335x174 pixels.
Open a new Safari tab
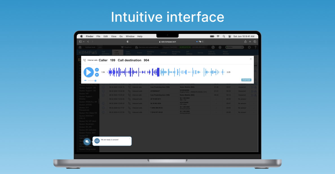pos(250,42)
